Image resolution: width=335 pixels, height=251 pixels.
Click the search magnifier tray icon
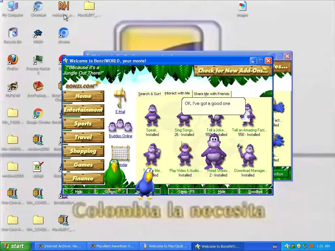coord(311,246)
